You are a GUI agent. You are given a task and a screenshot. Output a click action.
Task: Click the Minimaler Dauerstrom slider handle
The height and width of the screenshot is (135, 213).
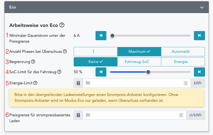click(x=112, y=35)
